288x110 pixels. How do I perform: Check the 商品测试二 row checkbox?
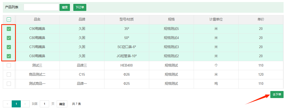coord(9,74)
